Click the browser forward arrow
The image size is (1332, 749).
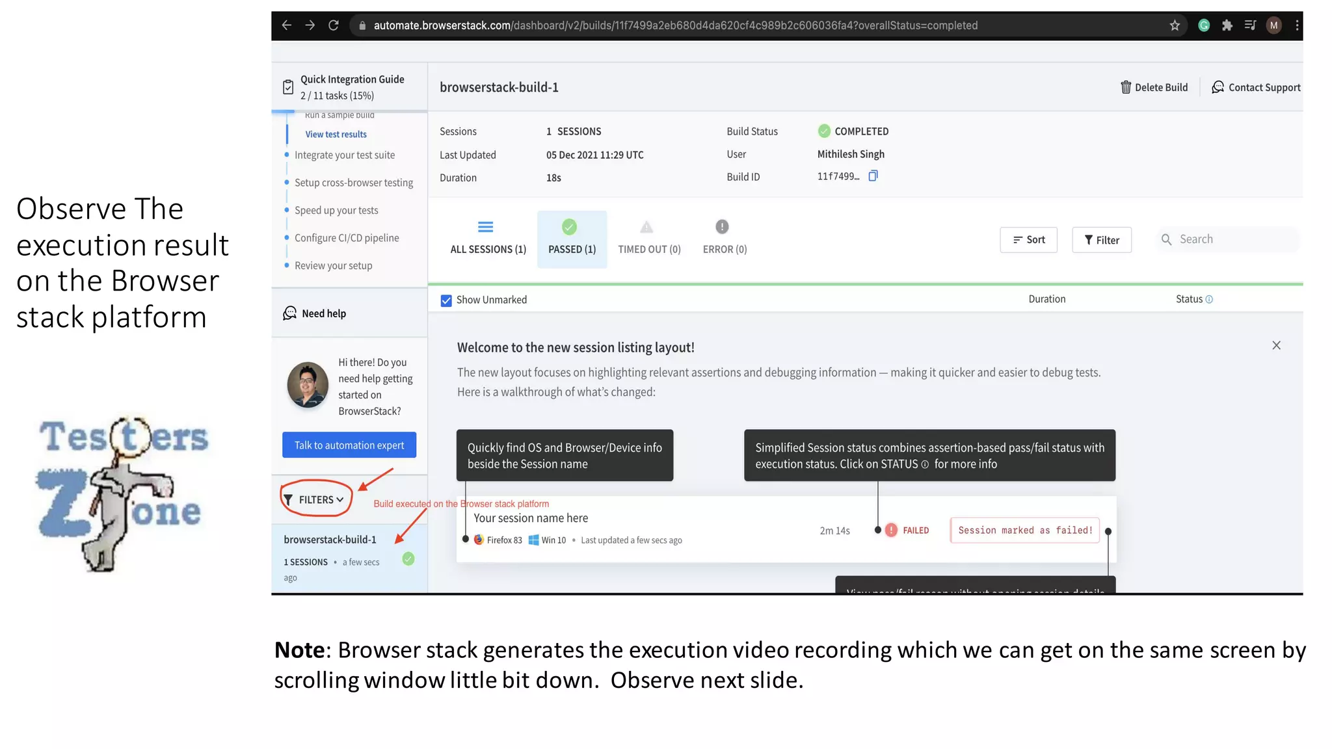[310, 25]
